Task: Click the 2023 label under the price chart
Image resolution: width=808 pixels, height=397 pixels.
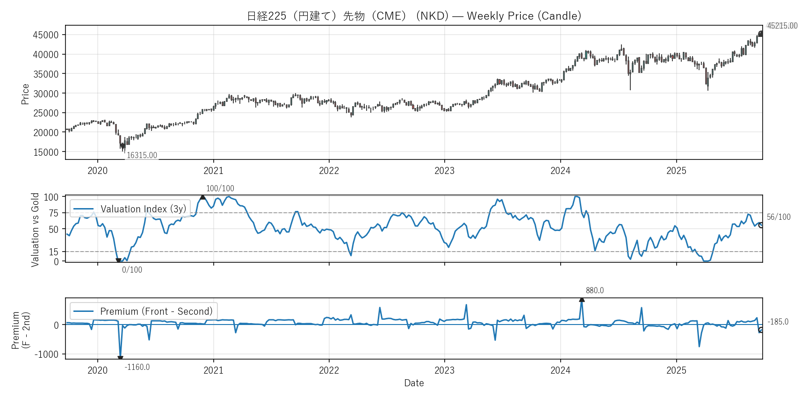Action: pyautogui.click(x=444, y=171)
